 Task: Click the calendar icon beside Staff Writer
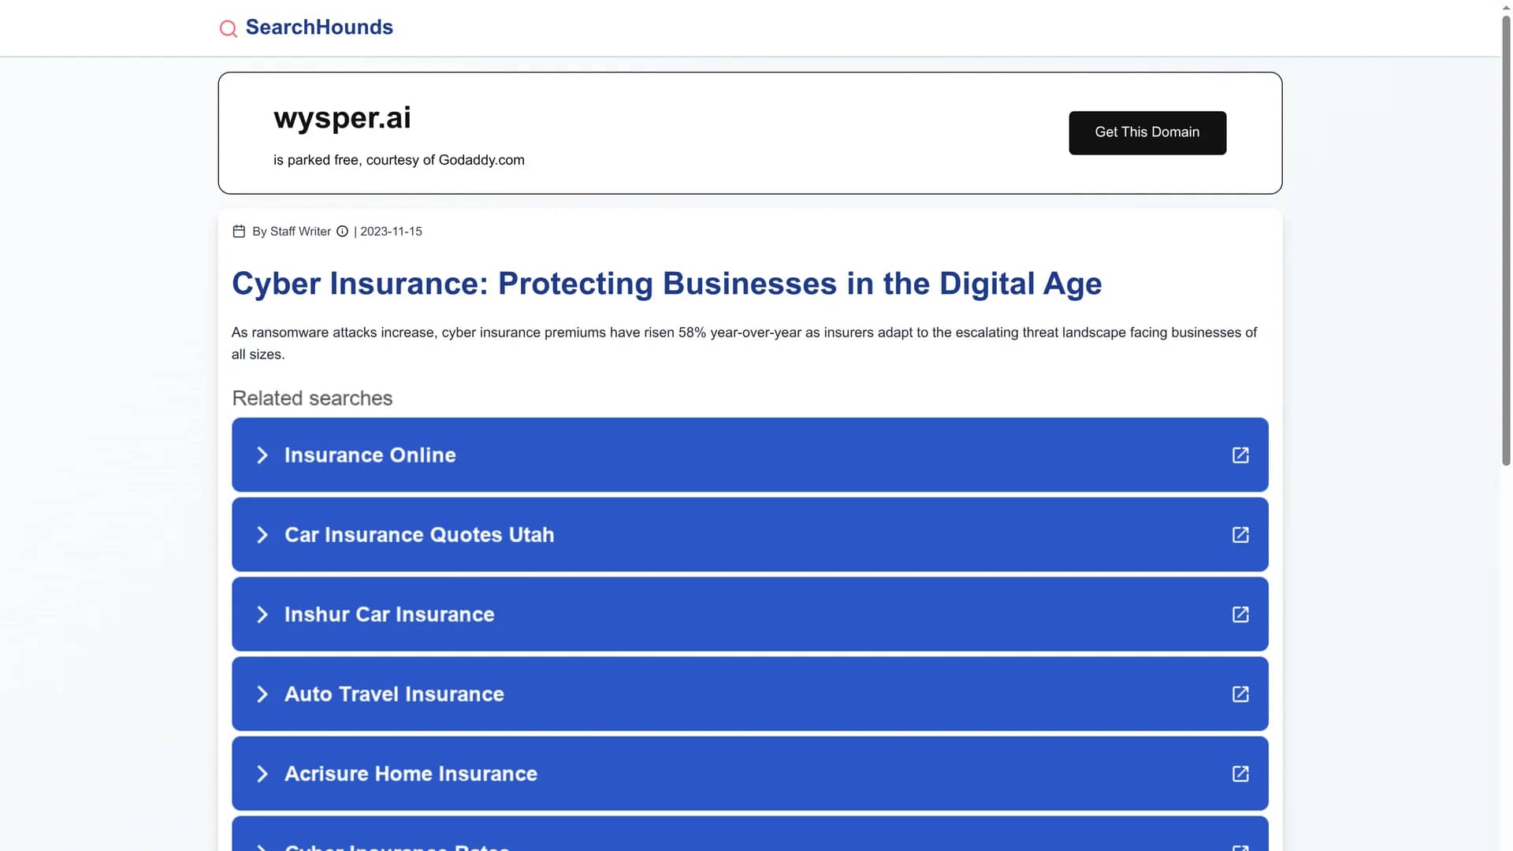(239, 231)
